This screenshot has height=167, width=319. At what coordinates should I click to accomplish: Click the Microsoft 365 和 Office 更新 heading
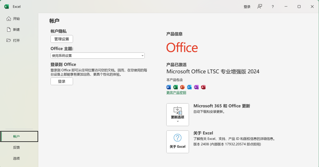222,106
